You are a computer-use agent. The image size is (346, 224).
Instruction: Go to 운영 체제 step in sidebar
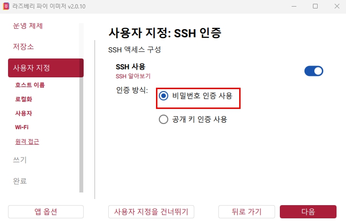click(x=27, y=26)
